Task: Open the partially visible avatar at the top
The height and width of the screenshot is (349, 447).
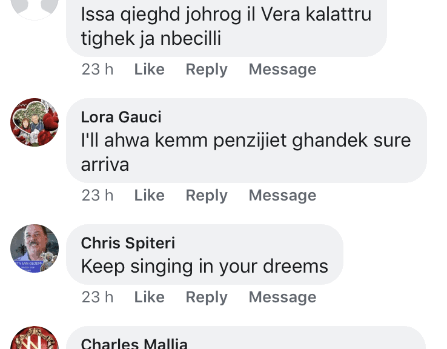Action: point(35,7)
